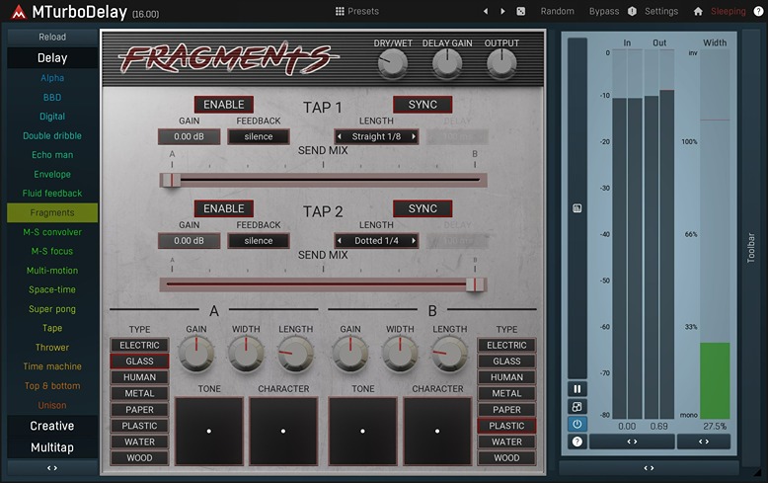The image size is (768, 483).
Task: Click the small icon on meter slider
Action: 576,208
